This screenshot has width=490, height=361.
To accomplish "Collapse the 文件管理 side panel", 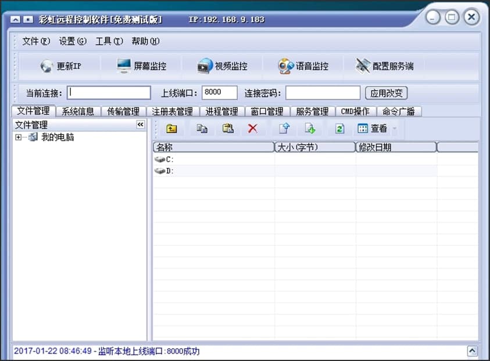I will click(140, 125).
